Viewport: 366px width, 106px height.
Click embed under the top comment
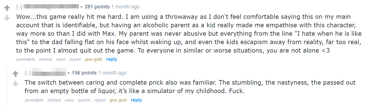point(46,59)
